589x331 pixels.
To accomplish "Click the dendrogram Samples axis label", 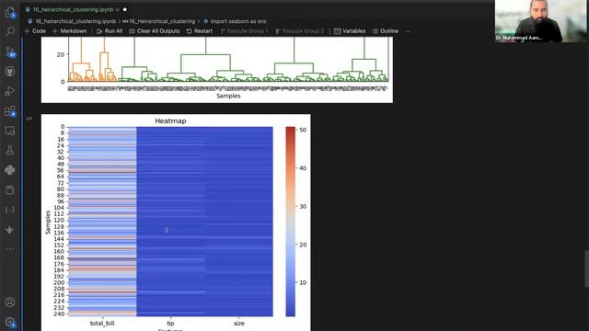I will click(x=228, y=96).
